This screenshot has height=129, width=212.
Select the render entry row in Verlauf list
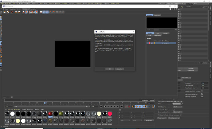tap(161, 43)
